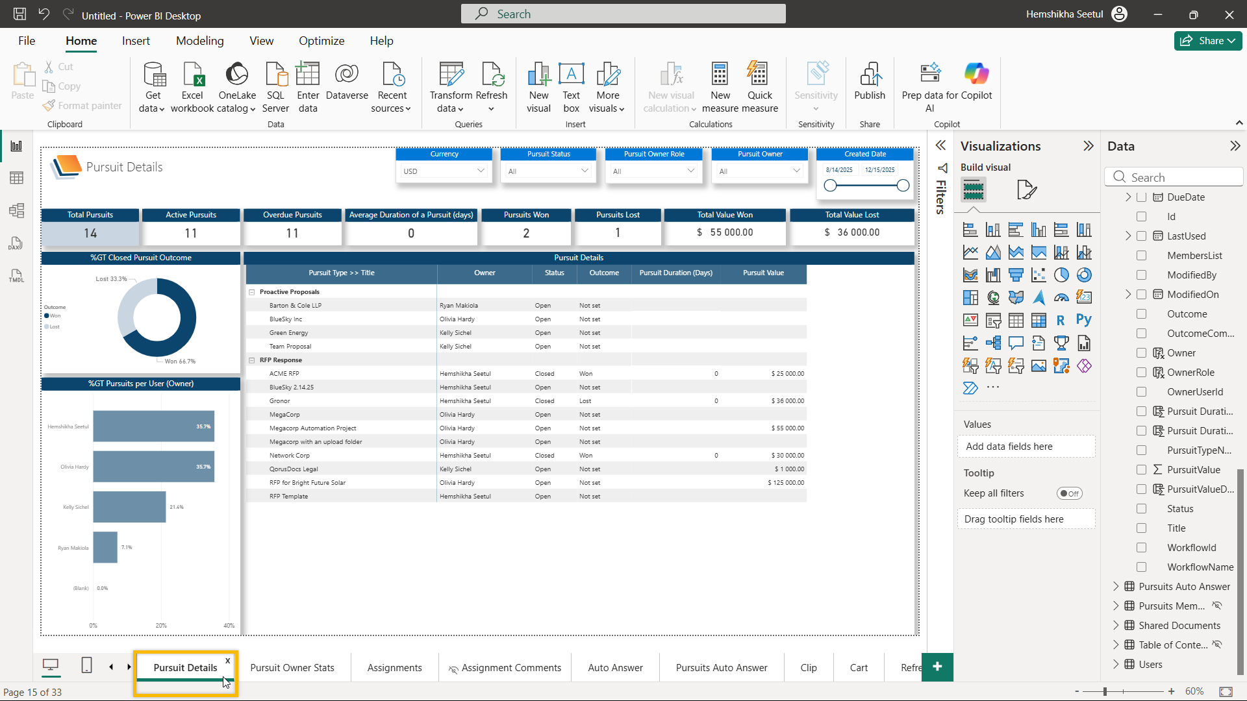Check the Outcome field checkbox

click(1141, 314)
